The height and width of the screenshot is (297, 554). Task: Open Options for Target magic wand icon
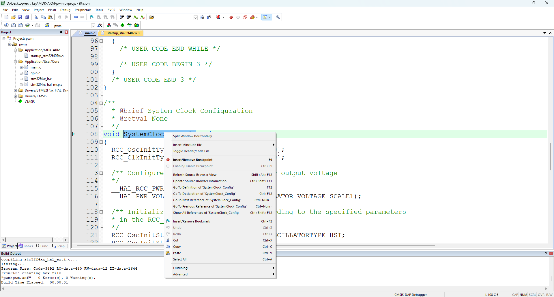(x=100, y=25)
